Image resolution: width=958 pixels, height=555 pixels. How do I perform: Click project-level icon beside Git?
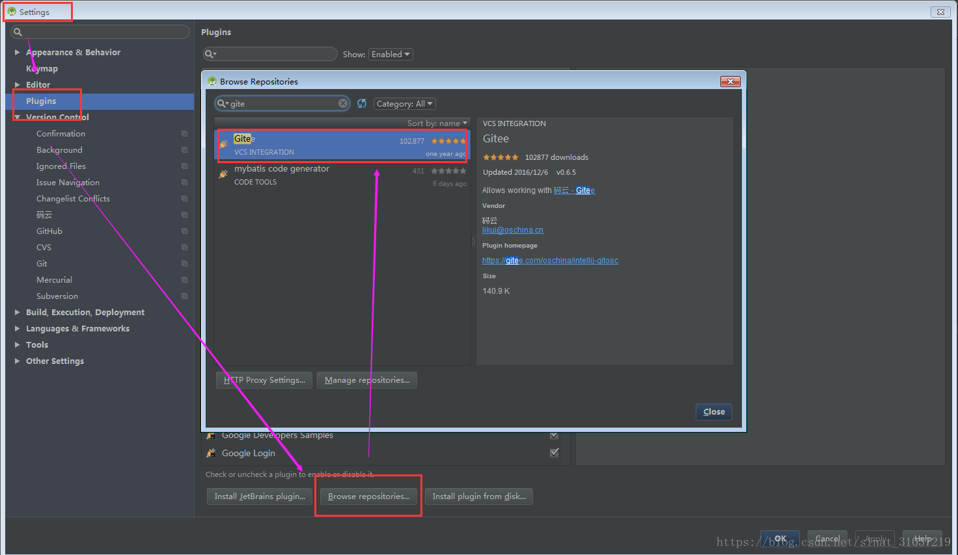pos(184,263)
